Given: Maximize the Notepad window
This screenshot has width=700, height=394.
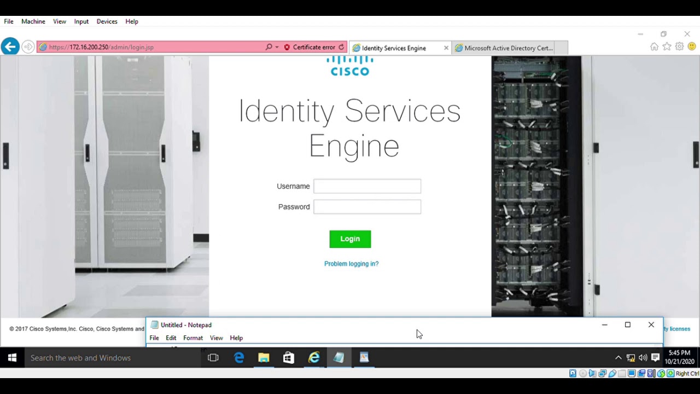Looking at the screenshot, I should [628, 325].
